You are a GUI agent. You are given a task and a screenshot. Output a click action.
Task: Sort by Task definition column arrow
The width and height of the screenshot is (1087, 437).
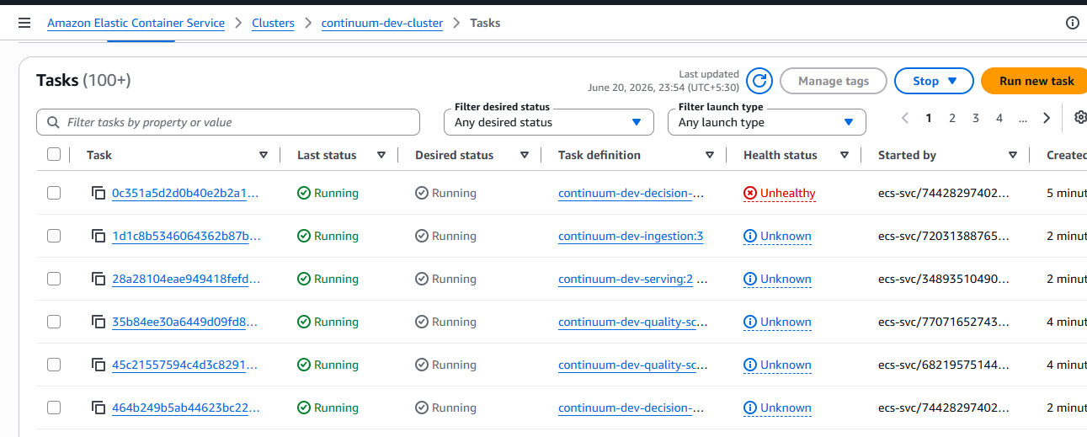click(x=710, y=155)
